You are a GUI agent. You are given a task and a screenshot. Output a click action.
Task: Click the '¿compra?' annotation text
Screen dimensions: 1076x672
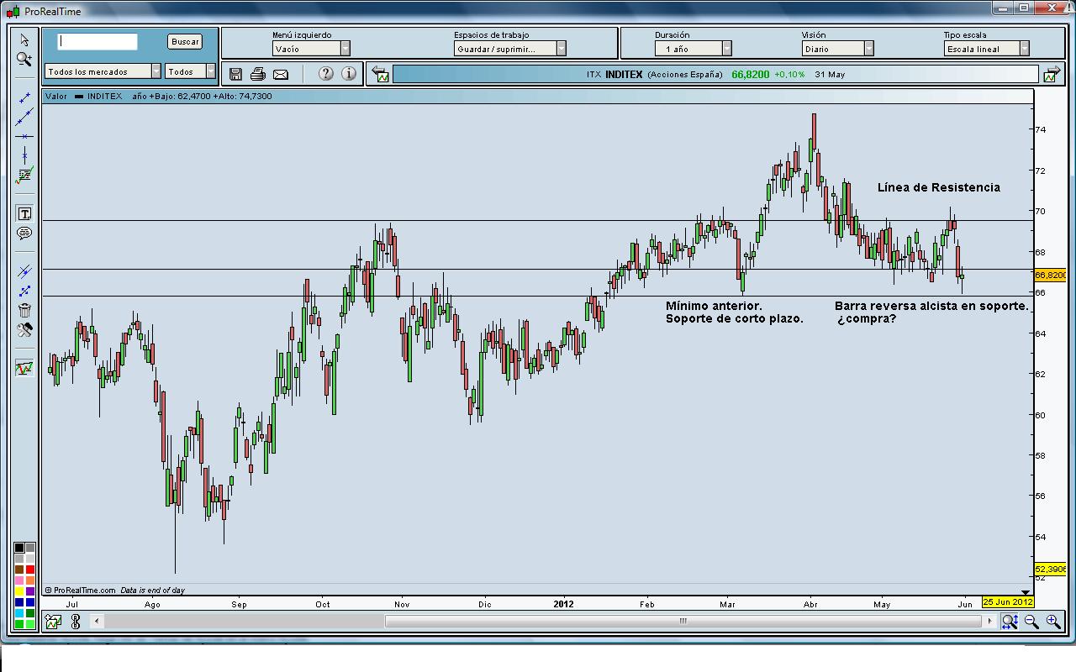point(866,319)
